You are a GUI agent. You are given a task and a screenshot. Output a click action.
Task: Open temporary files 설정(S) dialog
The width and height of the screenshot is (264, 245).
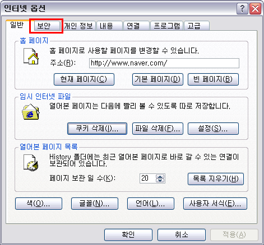tap(213, 129)
